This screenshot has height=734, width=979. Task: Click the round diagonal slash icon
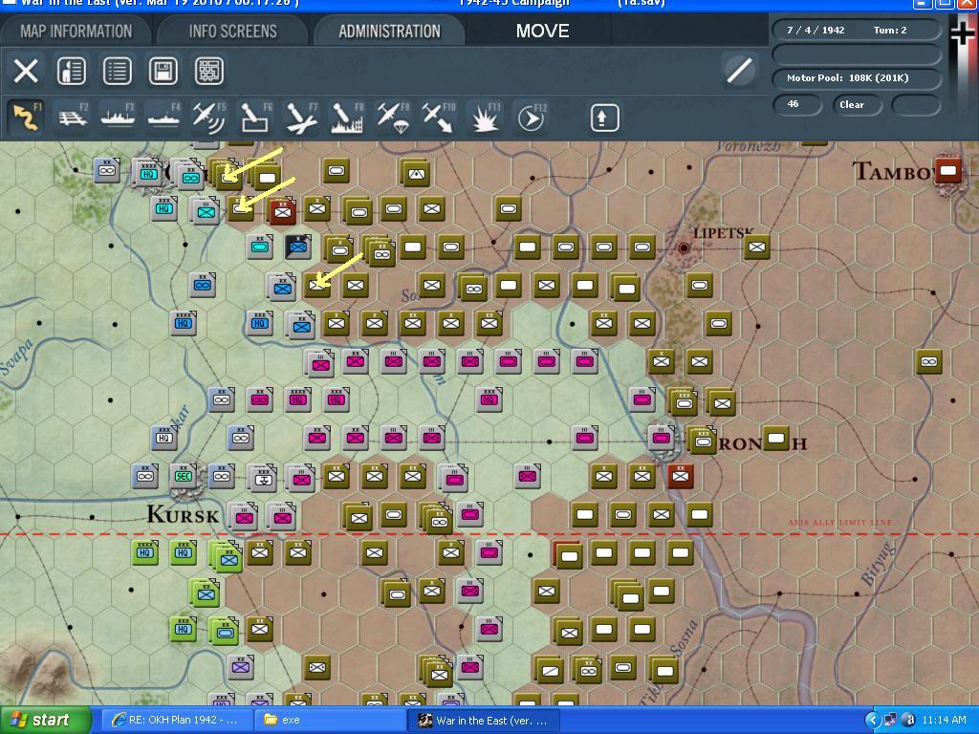(x=739, y=70)
